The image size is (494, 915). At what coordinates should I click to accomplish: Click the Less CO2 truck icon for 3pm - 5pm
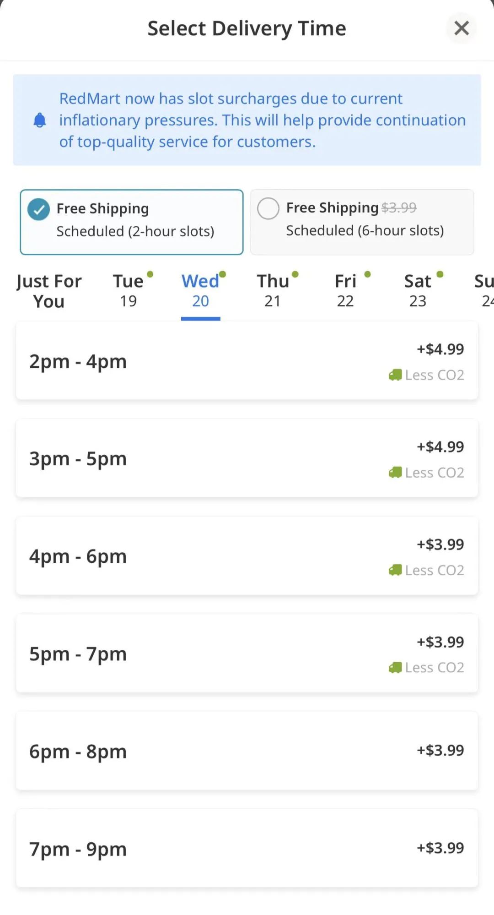click(395, 473)
